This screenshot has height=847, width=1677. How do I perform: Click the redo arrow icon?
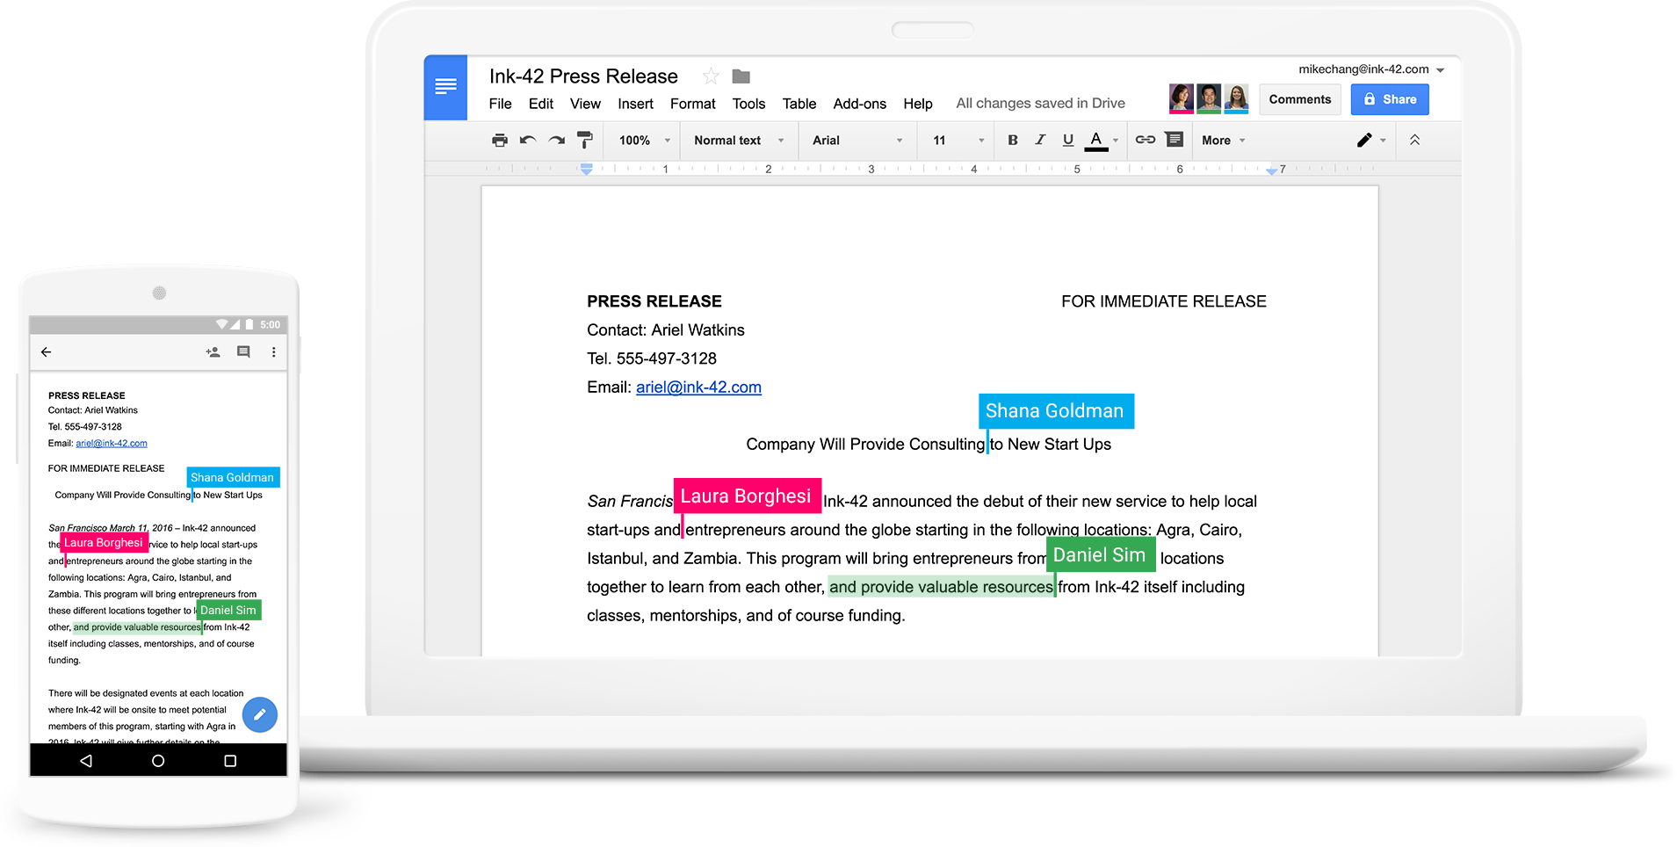tap(557, 141)
